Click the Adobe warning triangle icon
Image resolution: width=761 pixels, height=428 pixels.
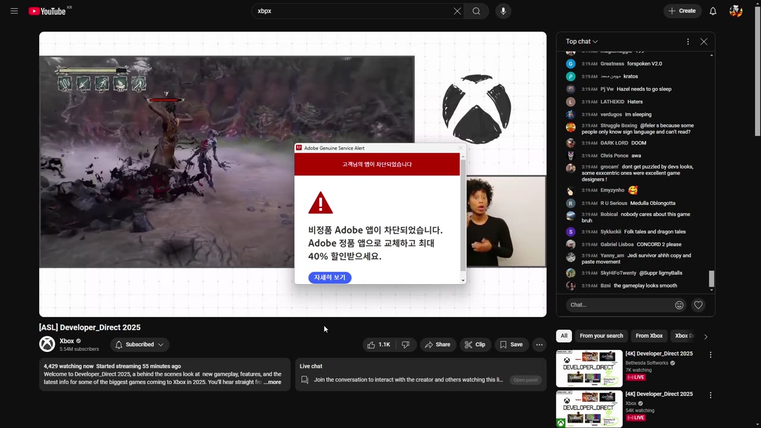pos(320,203)
